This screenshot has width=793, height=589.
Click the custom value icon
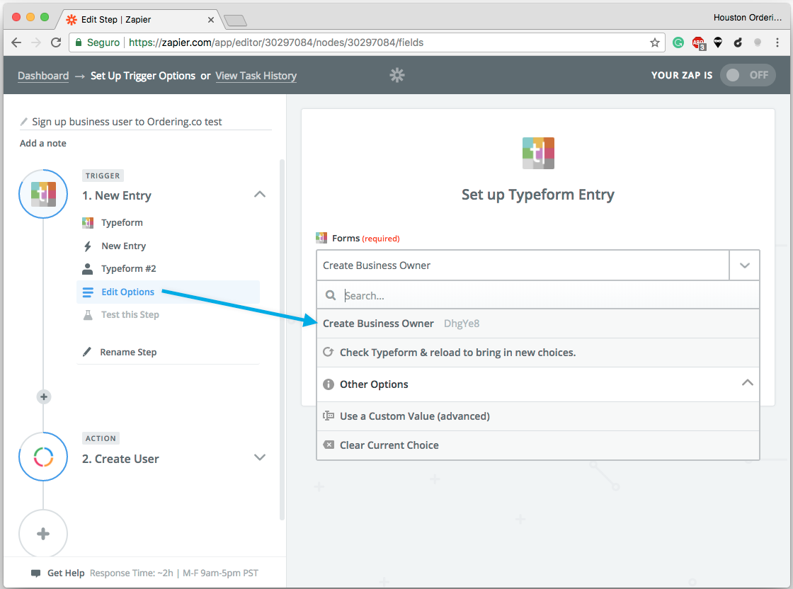click(329, 416)
